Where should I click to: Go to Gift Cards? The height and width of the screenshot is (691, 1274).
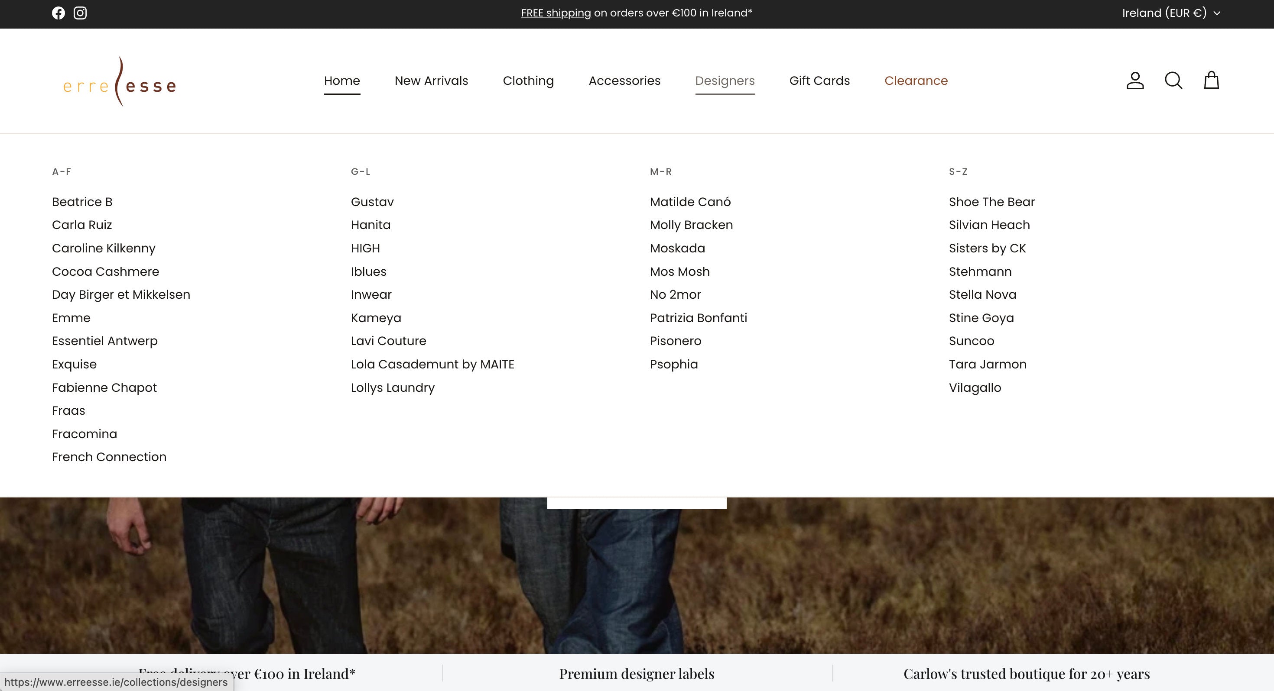coord(819,81)
